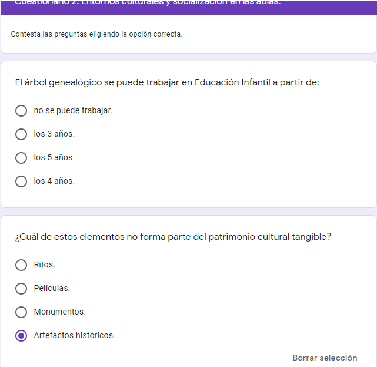Click the 'patrimonio cultural tangible' question title
The width and height of the screenshot is (377, 367).
[173, 237]
